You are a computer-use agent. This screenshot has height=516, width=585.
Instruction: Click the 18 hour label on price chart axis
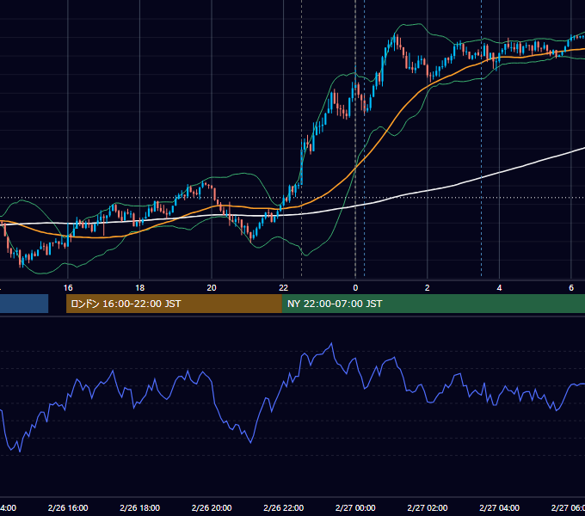[x=140, y=287]
